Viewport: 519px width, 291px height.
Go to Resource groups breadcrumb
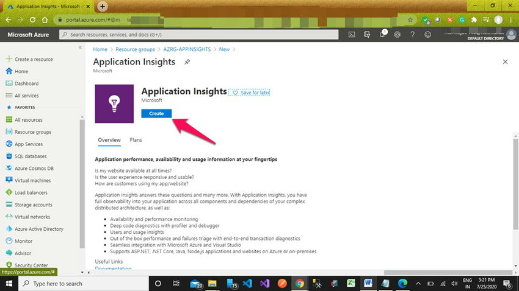coord(135,49)
